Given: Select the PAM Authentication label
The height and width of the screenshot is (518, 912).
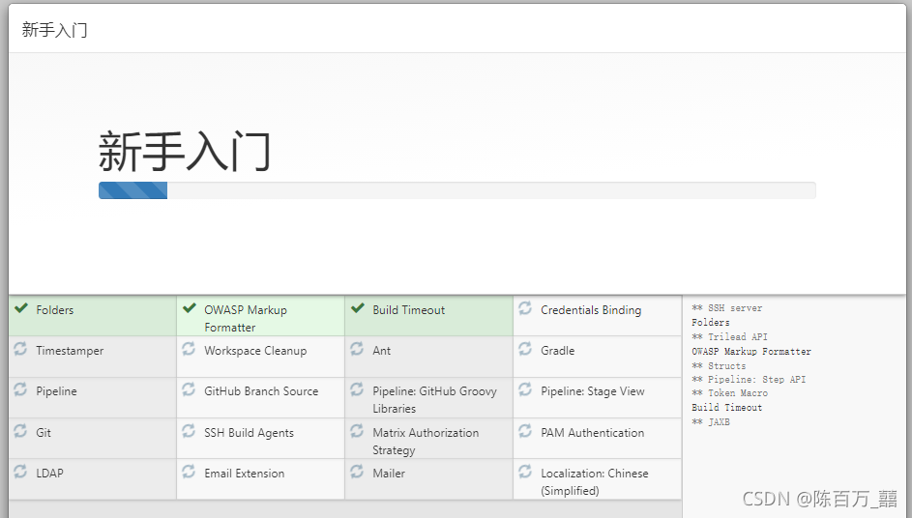Looking at the screenshot, I should click(593, 433).
